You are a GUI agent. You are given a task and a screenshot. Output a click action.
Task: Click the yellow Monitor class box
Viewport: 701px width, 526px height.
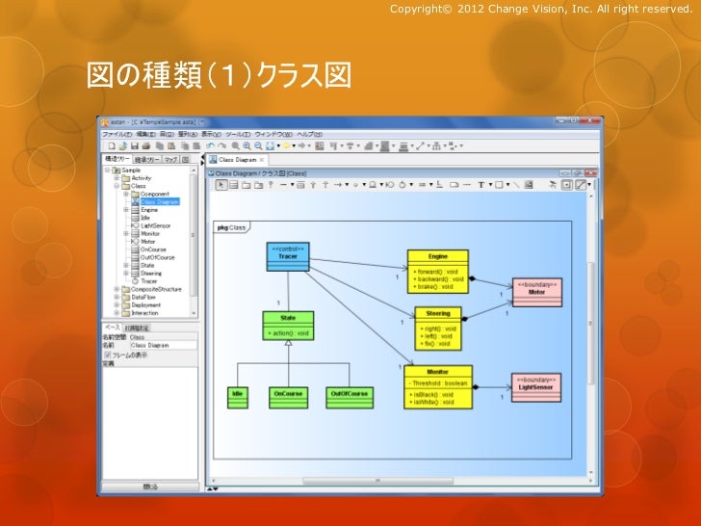(438, 387)
